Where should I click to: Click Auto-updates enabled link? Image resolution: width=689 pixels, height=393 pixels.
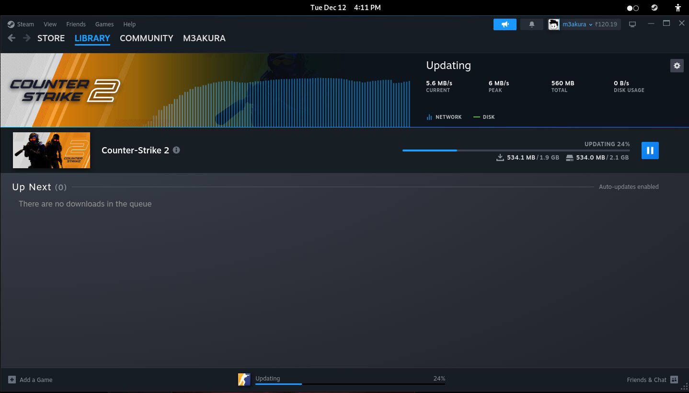629,187
